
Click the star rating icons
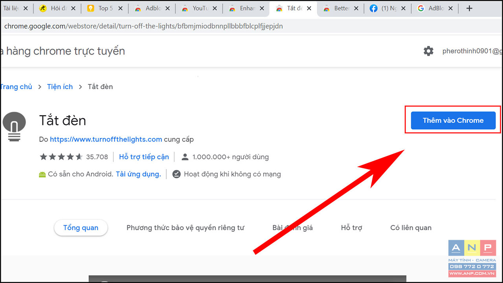61,157
